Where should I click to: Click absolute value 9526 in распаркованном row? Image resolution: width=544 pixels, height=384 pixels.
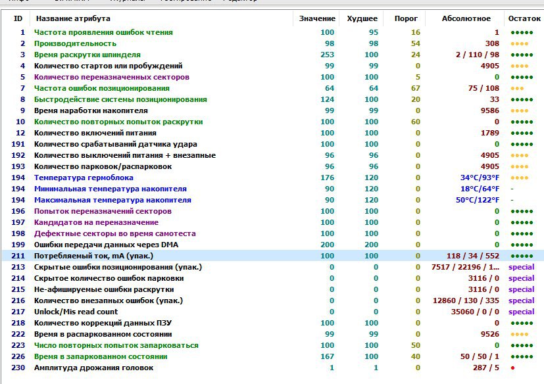(x=490, y=334)
